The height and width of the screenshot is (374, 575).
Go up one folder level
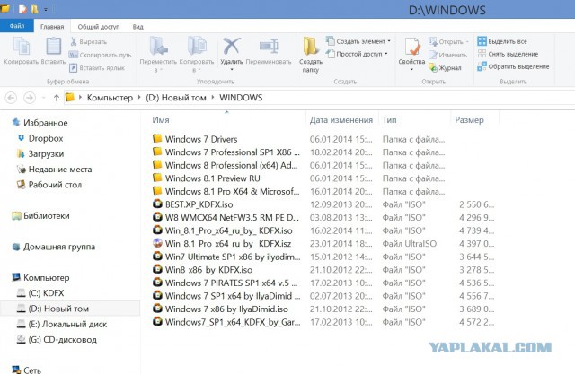[x=56, y=98]
